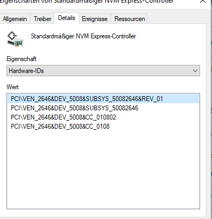Select the hardware ID ending in REV_01

click(103, 99)
